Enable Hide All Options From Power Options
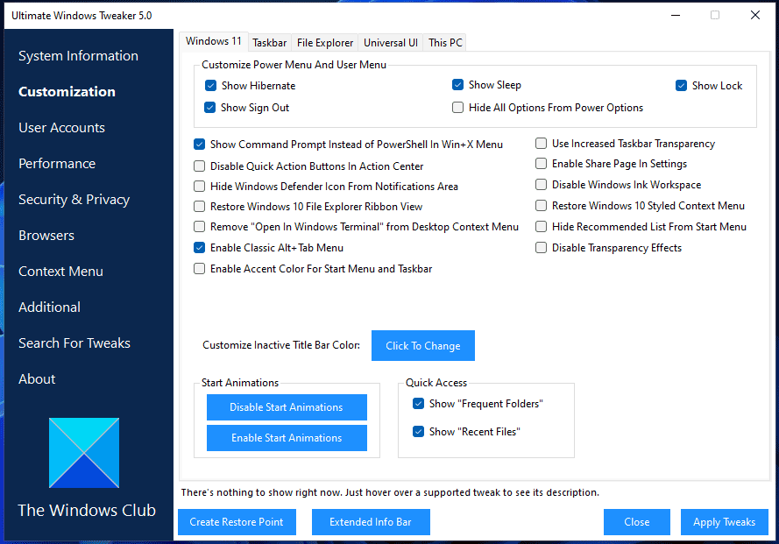The image size is (779, 544). point(457,107)
